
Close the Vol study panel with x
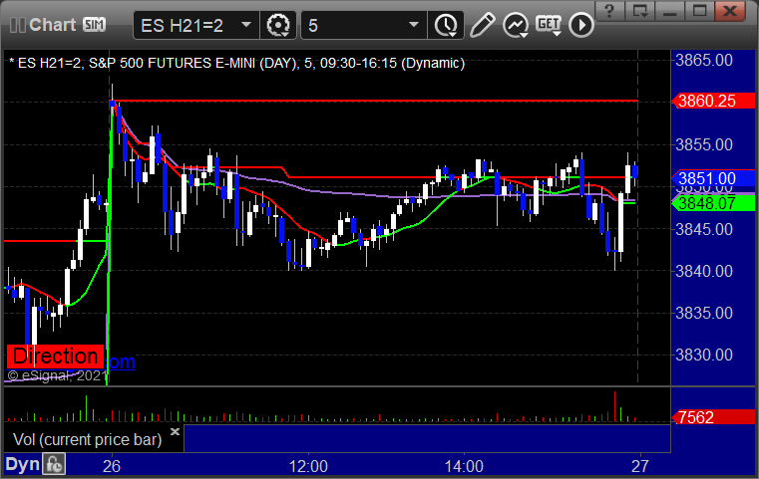175,431
